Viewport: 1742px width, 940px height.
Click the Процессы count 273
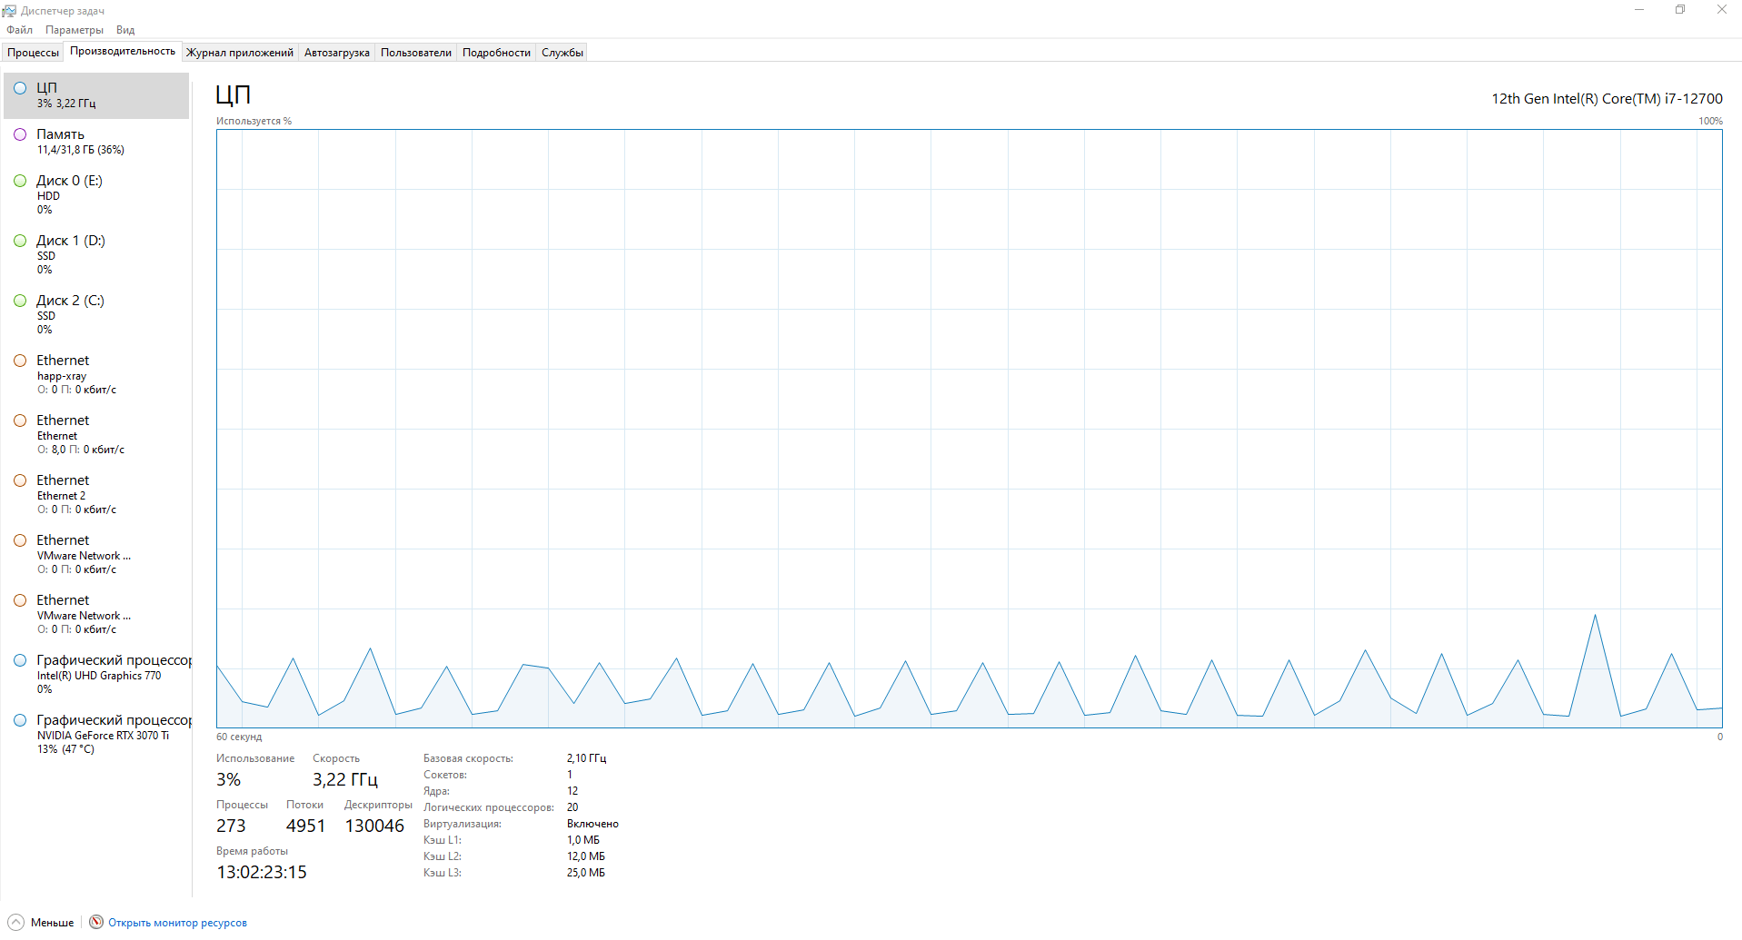[x=231, y=826]
